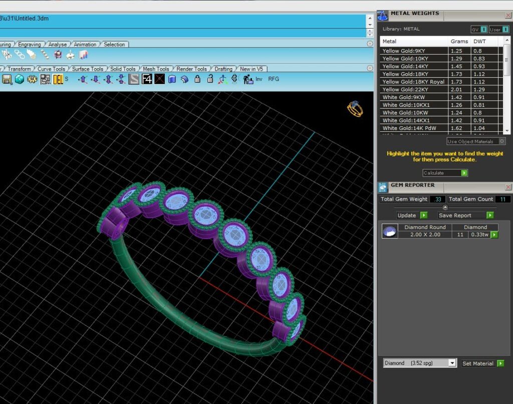This screenshot has width=513, height=404.
Task: Open the Curve Tools tab
Action: [51, 69]
